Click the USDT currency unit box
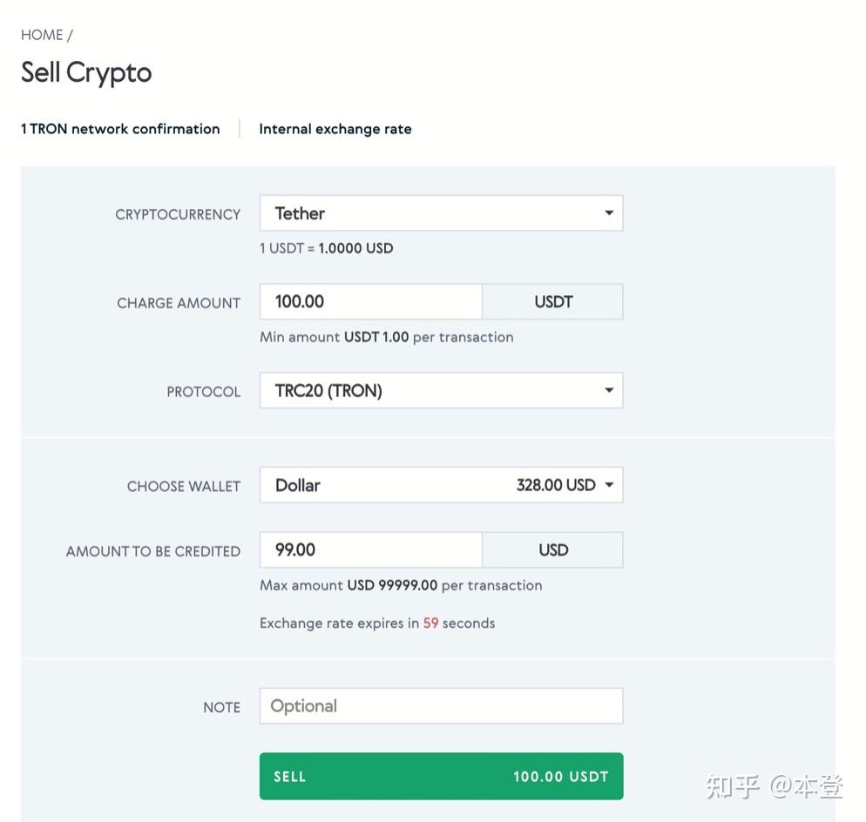This screenshot has width=866, height=822. point(553,302)
